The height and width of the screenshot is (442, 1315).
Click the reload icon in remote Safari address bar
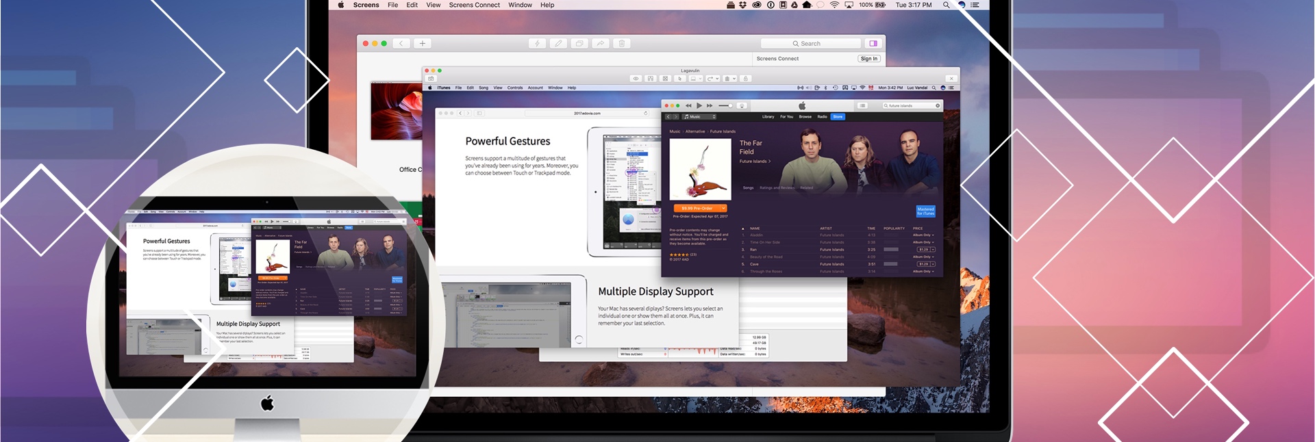pos(645,113)
